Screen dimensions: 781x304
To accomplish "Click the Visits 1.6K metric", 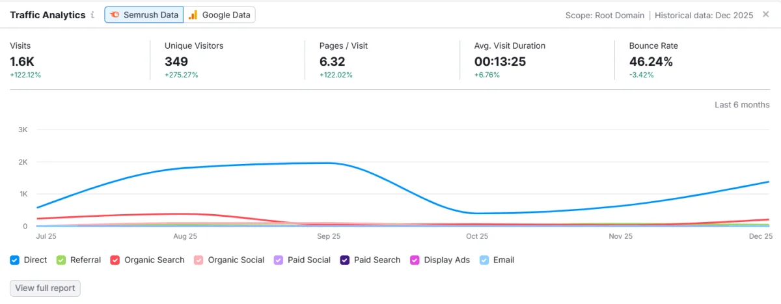I will coord(23,62).
